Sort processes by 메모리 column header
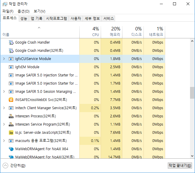 click(112, 32)
